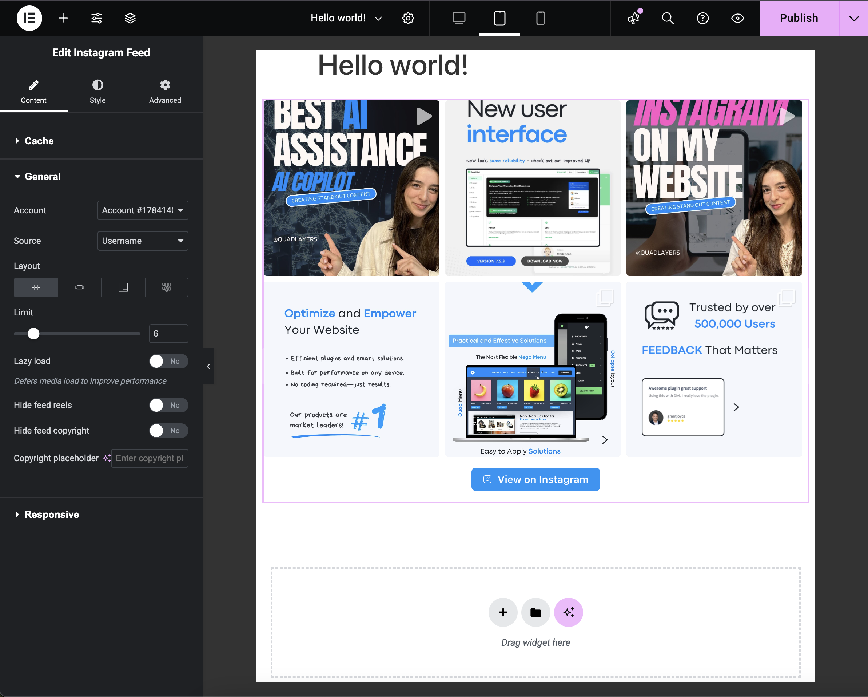
Task: Open the Elementor main menu logo
Action: [x=29, y=18]
